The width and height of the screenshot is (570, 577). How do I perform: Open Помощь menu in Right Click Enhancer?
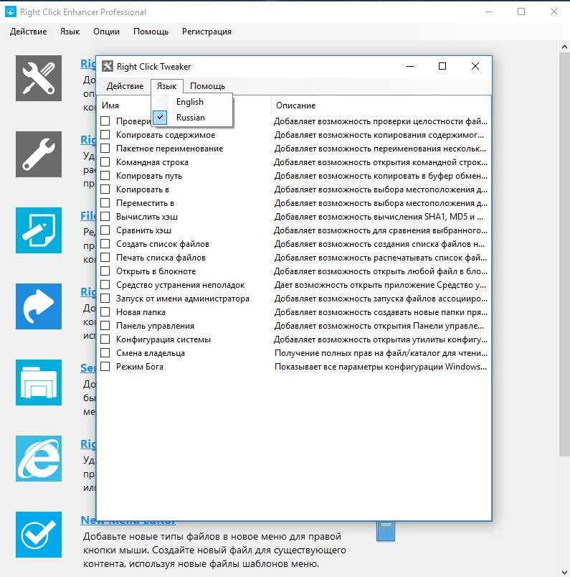151,32
